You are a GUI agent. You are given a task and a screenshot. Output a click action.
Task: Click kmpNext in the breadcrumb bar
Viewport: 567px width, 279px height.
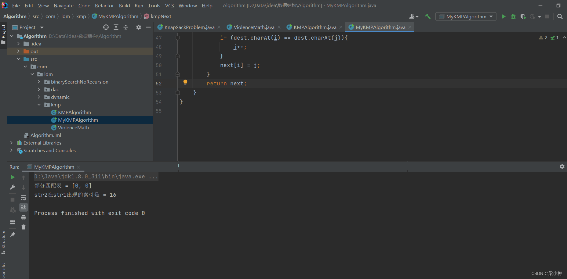(x=161, y=16)
